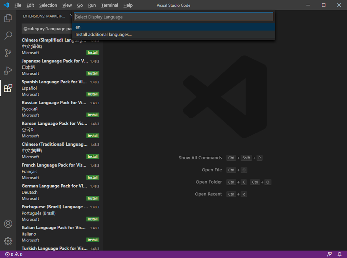Click the feedback icon in status bar

329,255
